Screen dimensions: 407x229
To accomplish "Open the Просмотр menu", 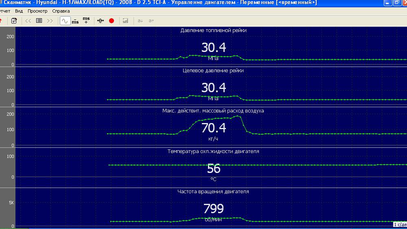I will tap(37, 11).
